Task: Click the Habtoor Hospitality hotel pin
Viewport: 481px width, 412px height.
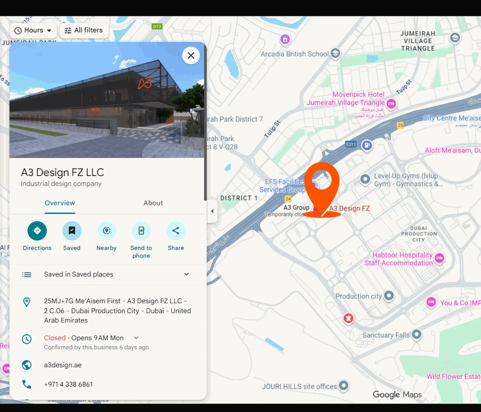Action: tap(439, 258)
